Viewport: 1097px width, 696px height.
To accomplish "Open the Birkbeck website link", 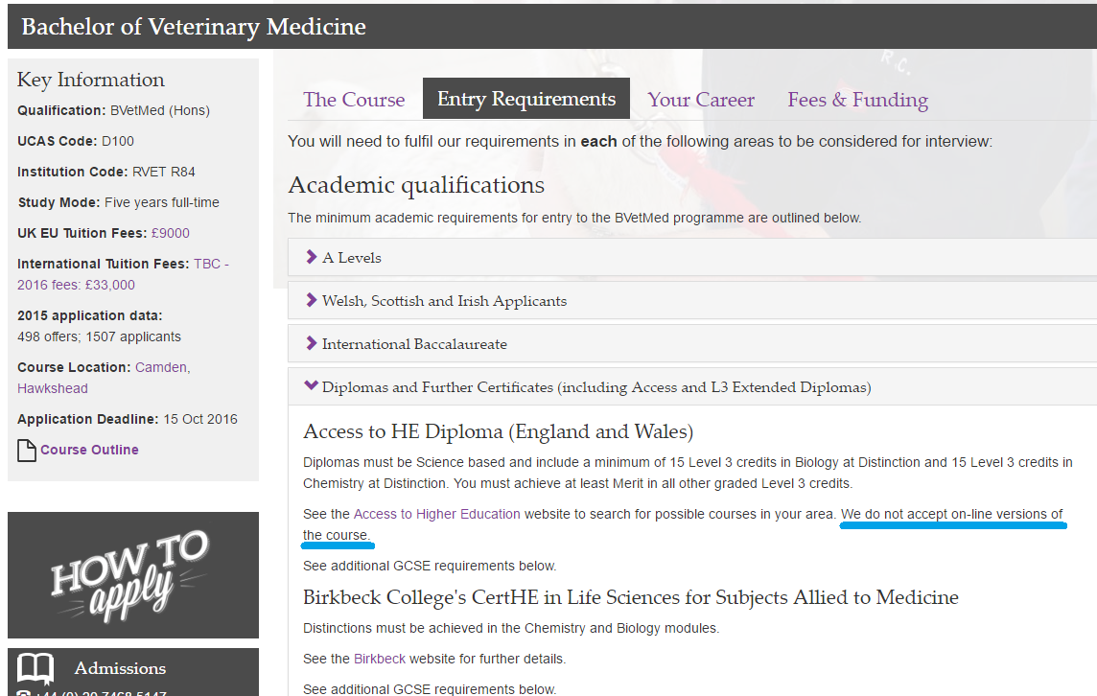I will tap(380, 659).
